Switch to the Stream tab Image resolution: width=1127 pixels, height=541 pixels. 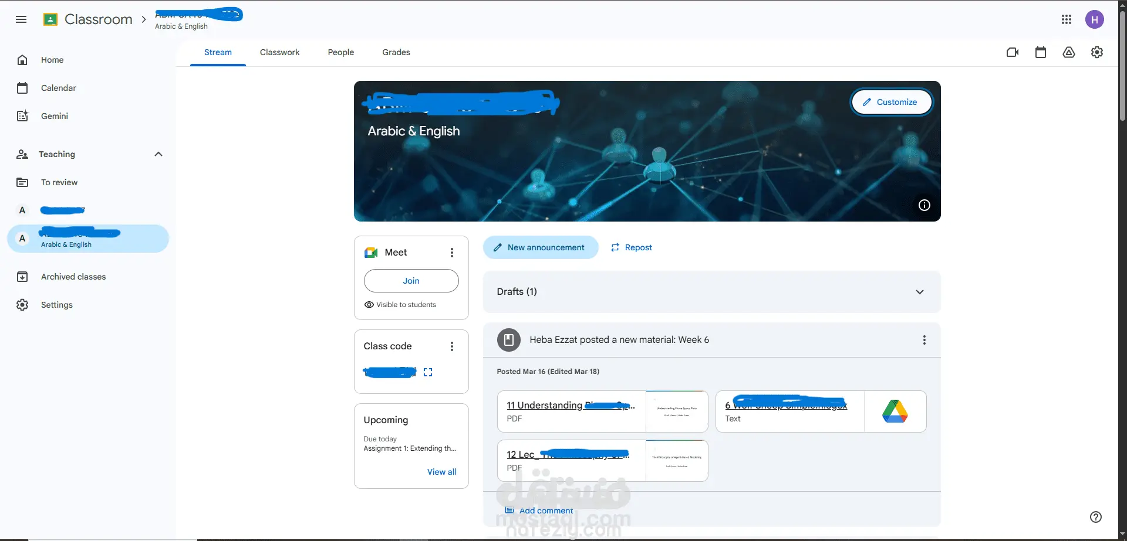click(x=218, y=52)
